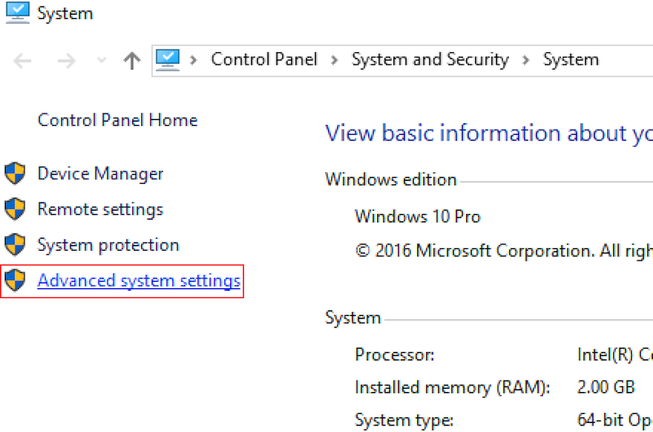Open the recent locations dropdown arrow

[101, 60]
